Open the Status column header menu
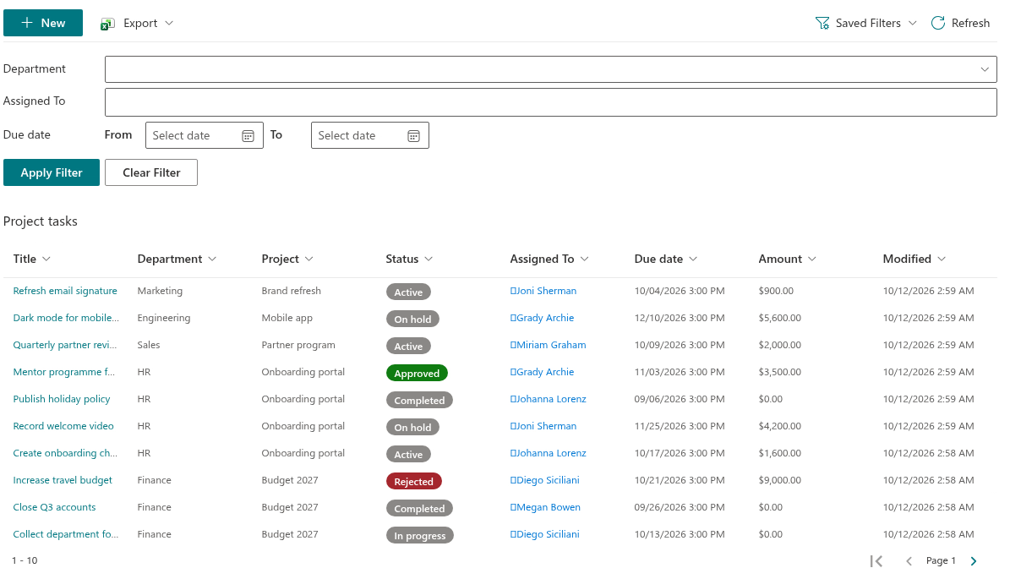The width and height of the screenshot is (1010, 579). 409,259
